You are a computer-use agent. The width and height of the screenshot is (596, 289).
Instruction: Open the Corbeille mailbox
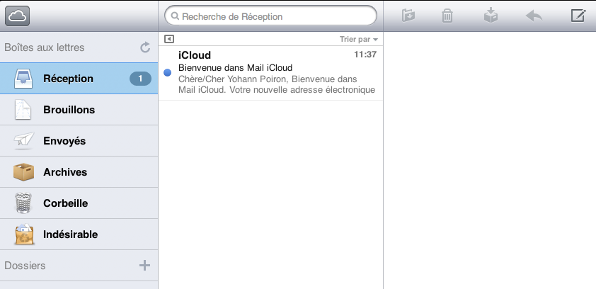tap(65, 203)
